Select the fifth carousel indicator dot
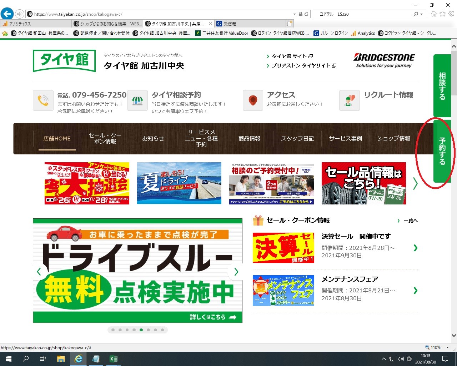Viewport: 457px width, 366px height. [x=141, y=330]
